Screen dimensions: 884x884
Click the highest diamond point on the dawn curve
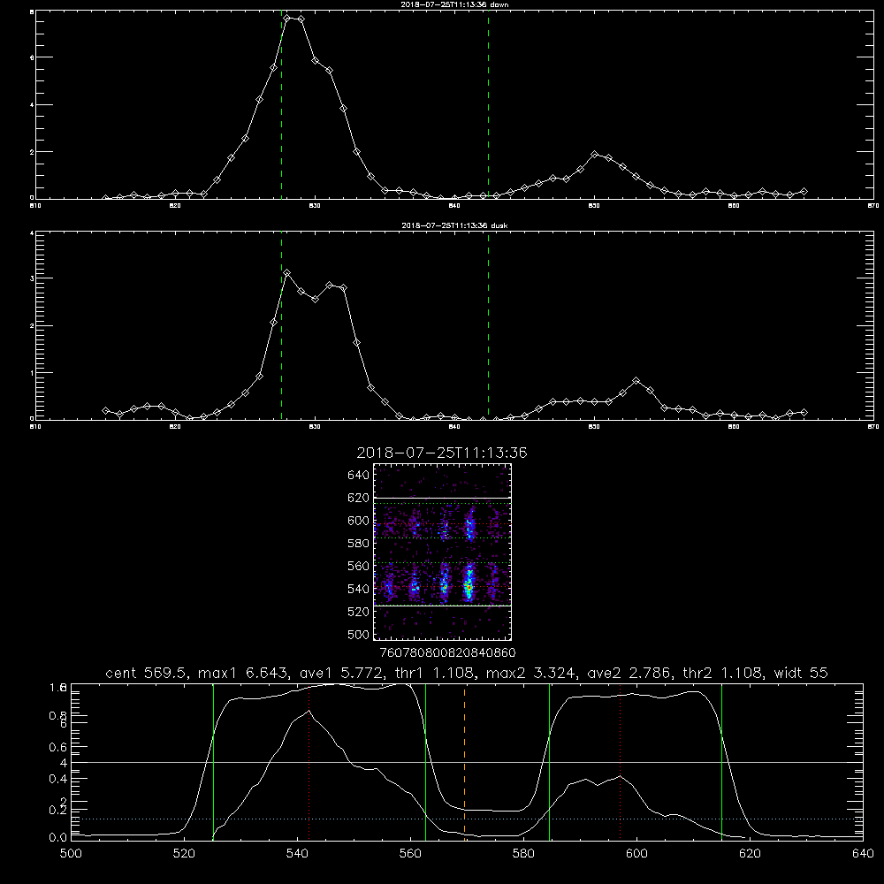tap(287, 19)
